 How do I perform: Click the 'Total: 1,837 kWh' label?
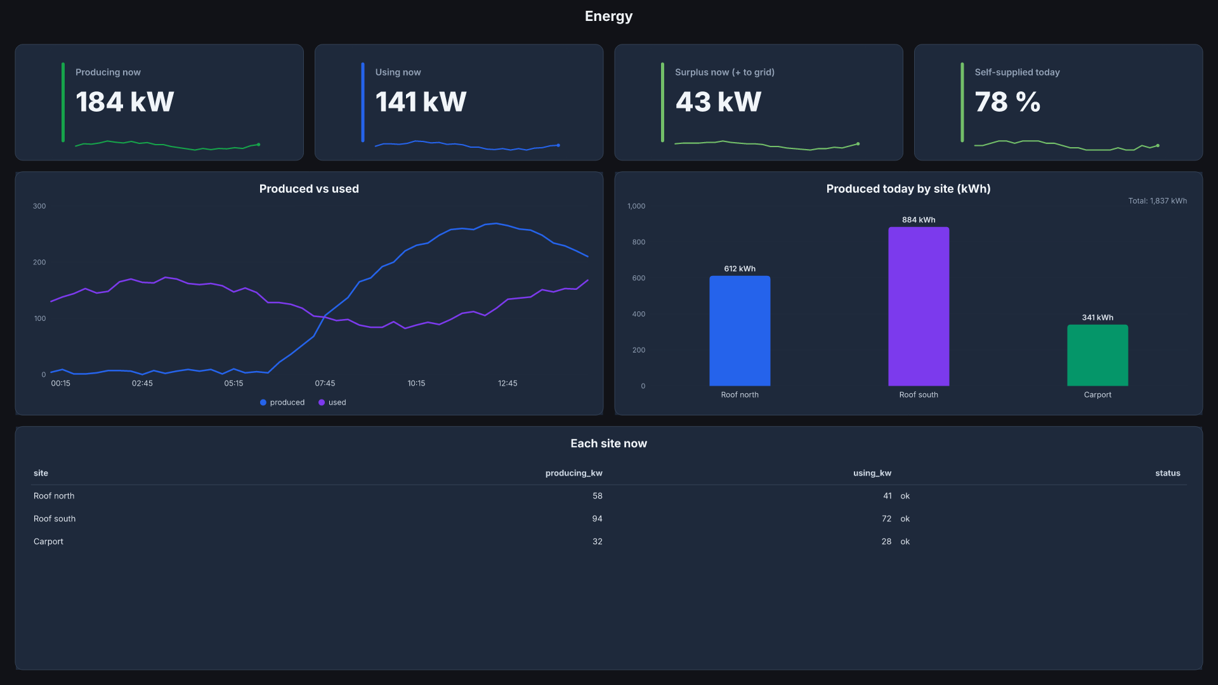pos(1157,201)
